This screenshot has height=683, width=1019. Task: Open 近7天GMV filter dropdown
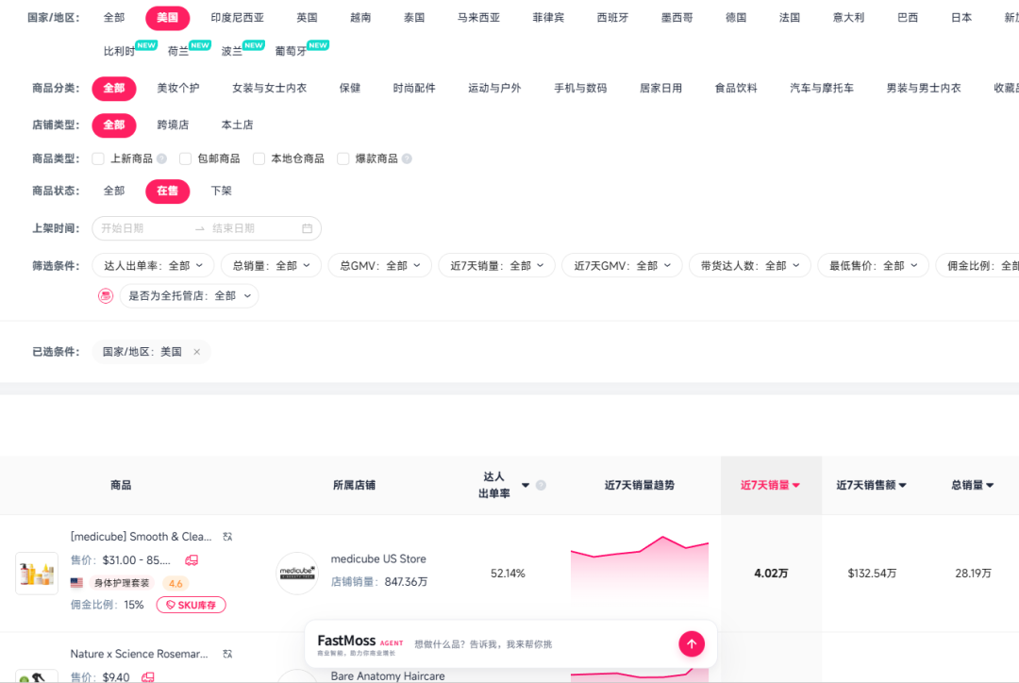tap(622, 266)
